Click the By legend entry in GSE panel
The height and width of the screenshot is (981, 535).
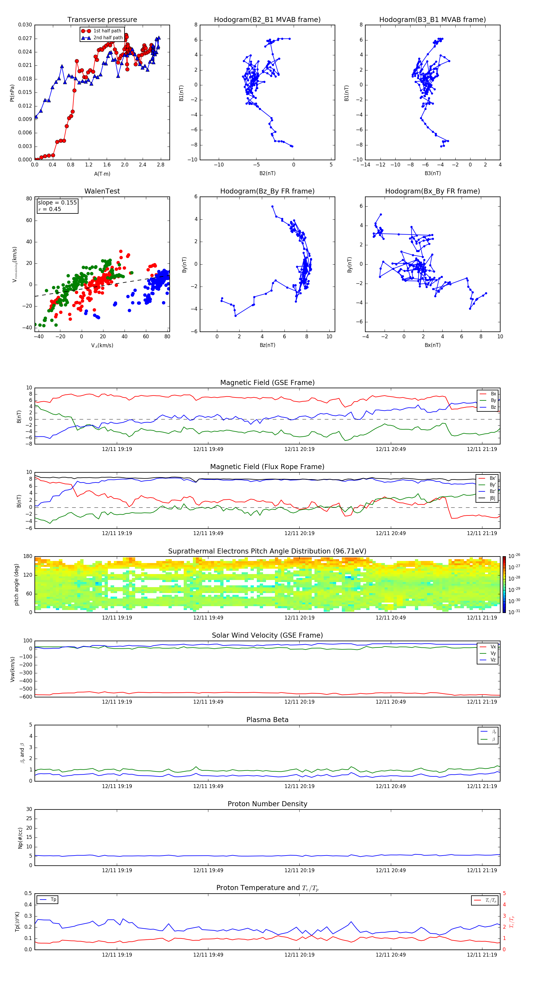pyautogui.click(x=488, y=400)
